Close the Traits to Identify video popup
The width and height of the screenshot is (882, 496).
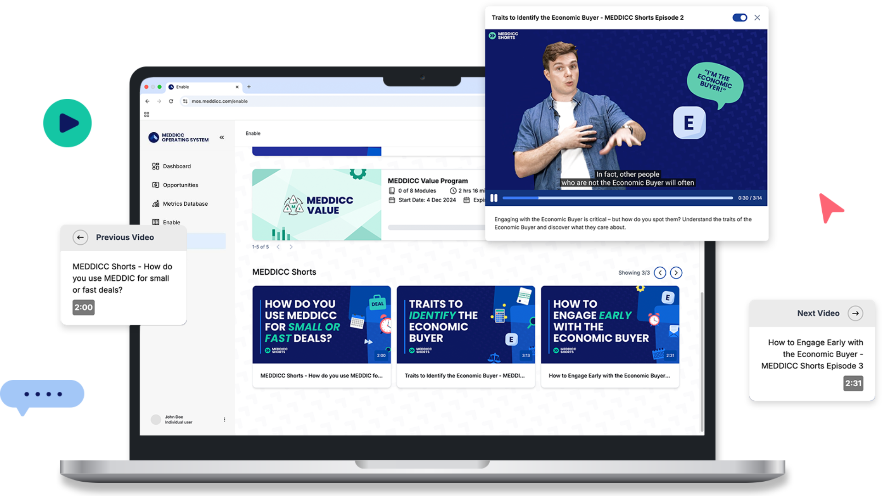click(758, 17)
